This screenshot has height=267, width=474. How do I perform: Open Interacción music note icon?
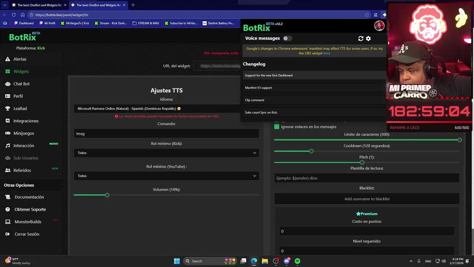pyautogui.click(x=7, y=146)
